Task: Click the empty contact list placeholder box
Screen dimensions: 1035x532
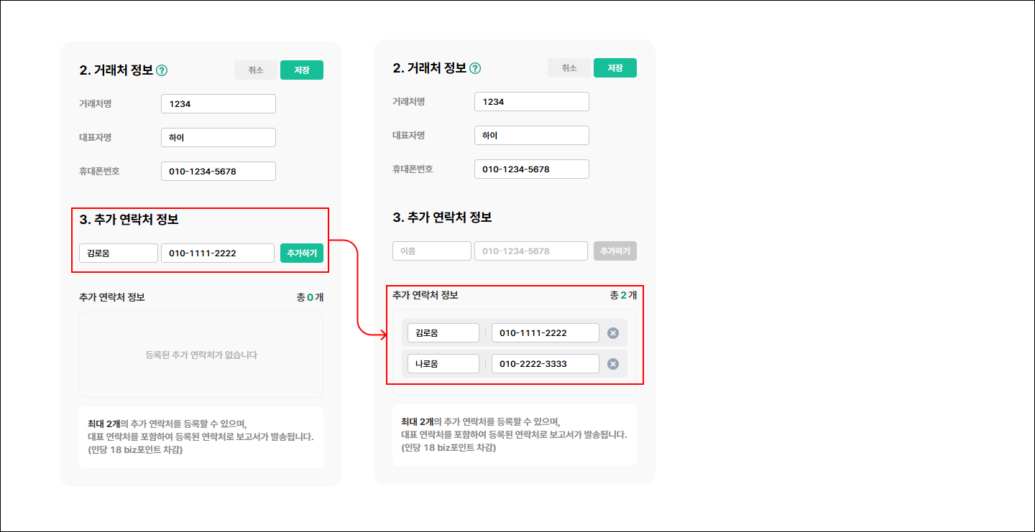Action: [201, 355]
